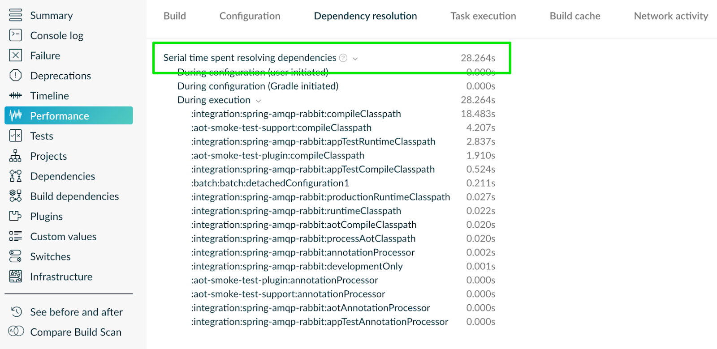This screenshot has width=717, height=349.
Task: Open the Compare Build Scan link
Action: coord(76,332)
